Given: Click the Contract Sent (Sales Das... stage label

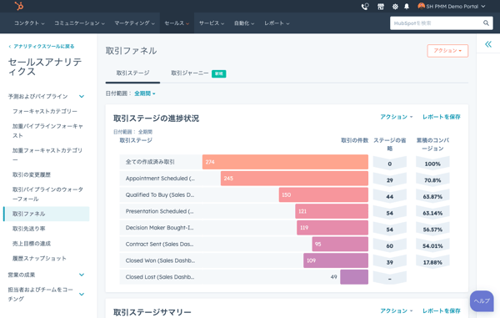Looking at the screenshot, I should 159,245.
